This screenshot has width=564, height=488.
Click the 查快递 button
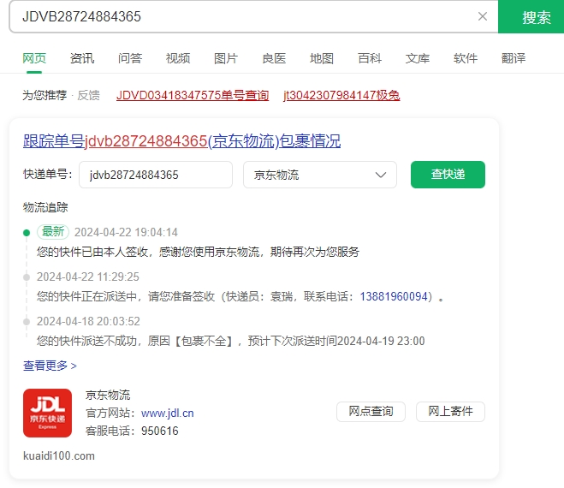click(448, 175)
